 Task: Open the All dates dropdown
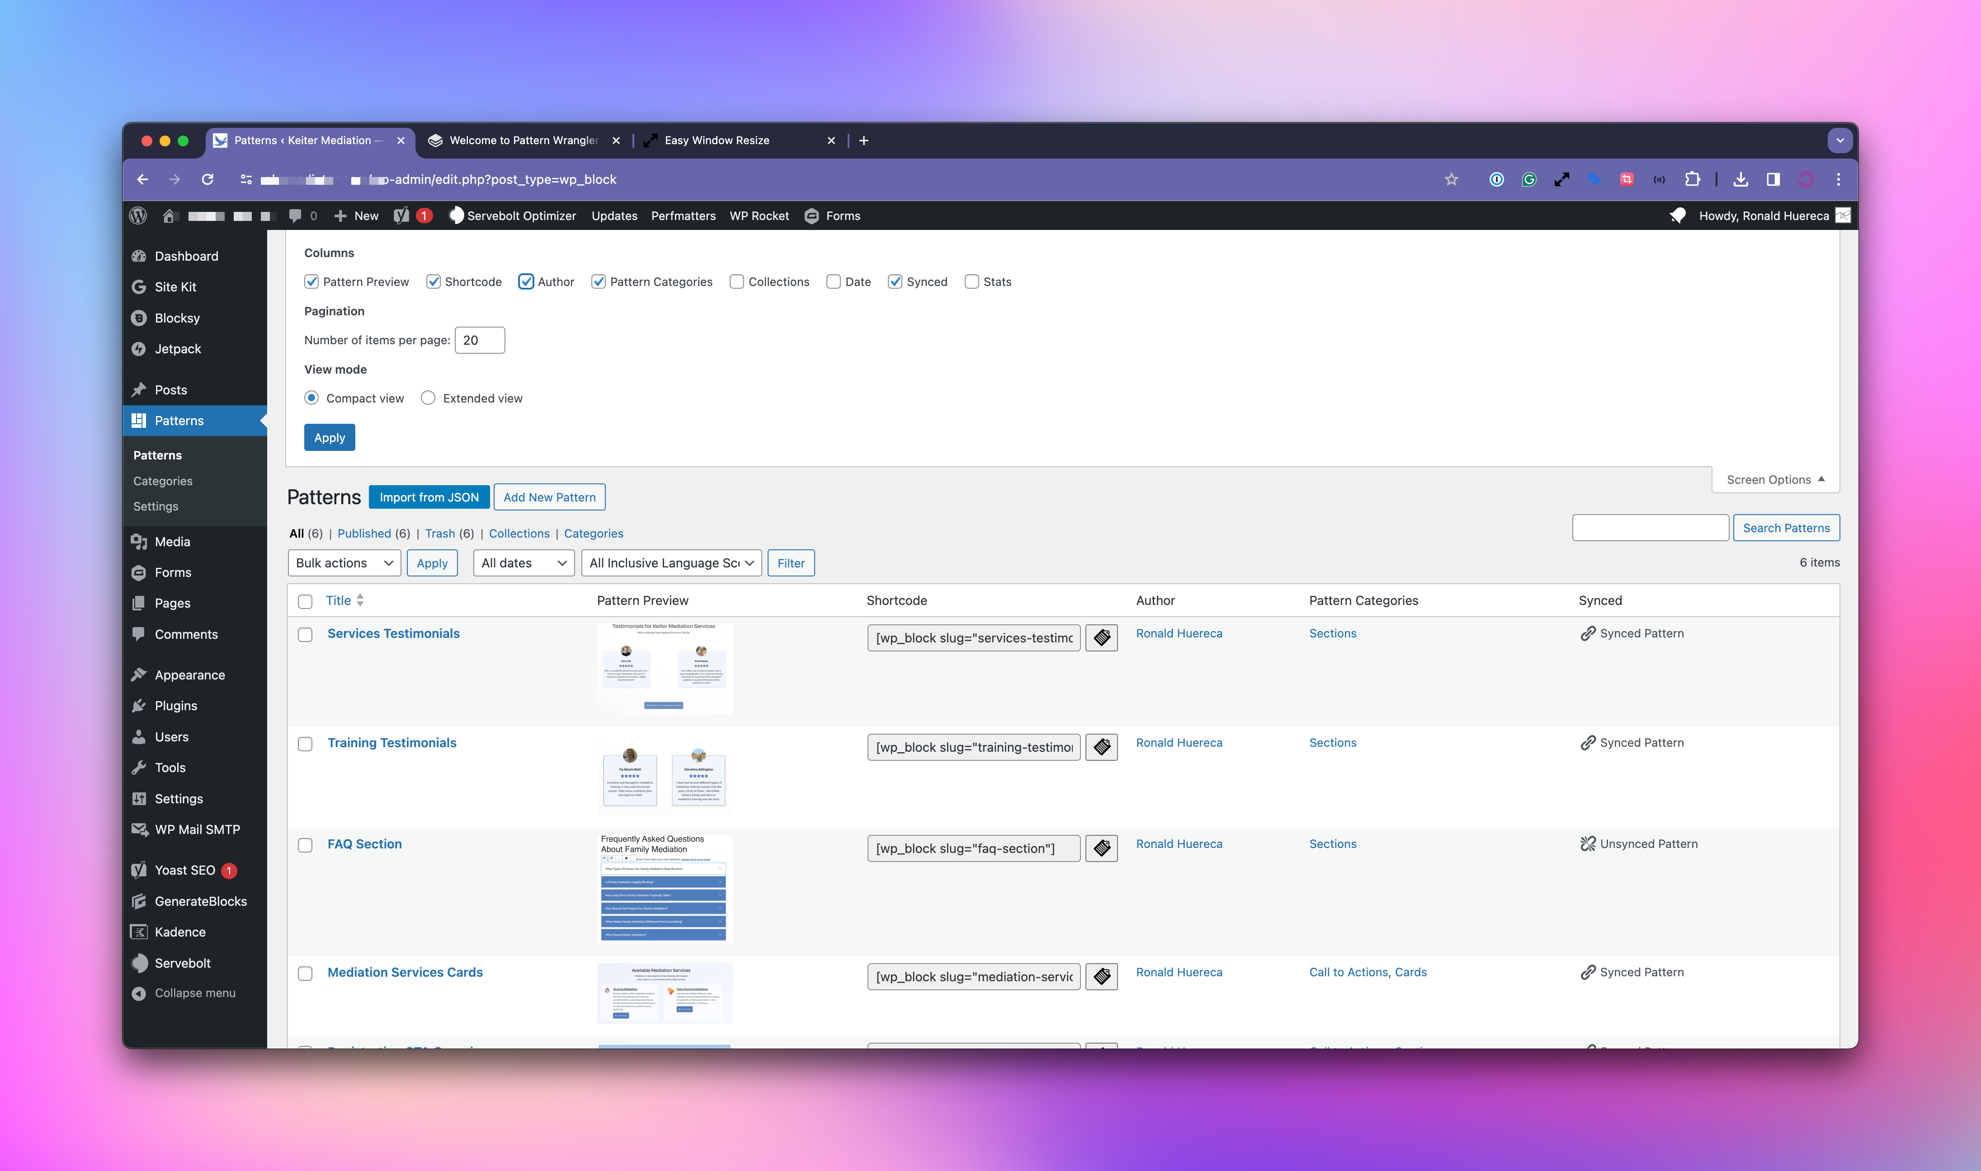(524, 562)
